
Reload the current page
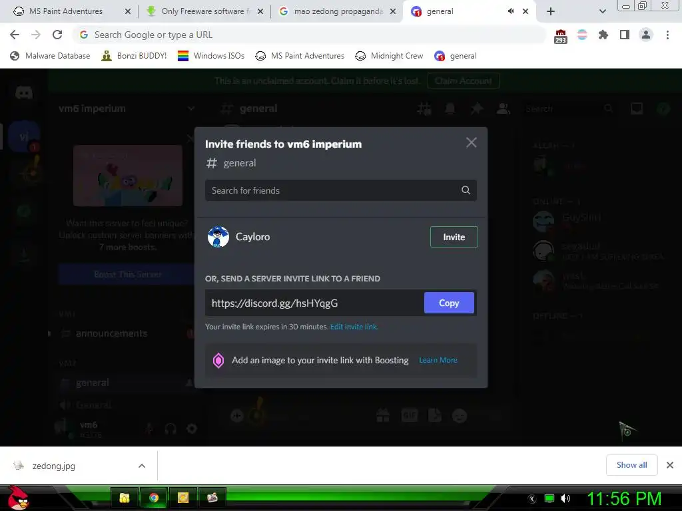(57, 35)
